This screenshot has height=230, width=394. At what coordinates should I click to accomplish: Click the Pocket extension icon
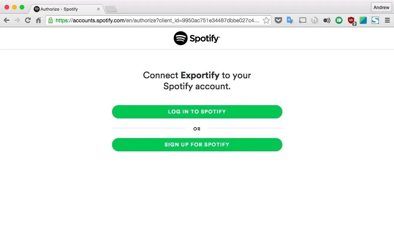(x=278, y=20)
